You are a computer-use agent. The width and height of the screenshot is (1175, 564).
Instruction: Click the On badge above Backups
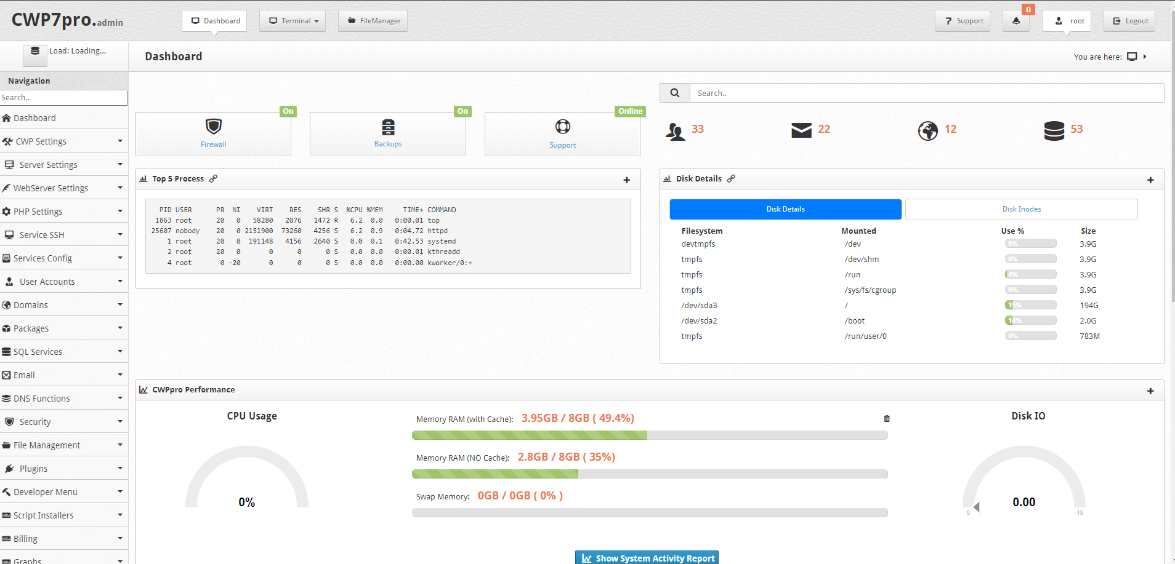pos(462,111)
